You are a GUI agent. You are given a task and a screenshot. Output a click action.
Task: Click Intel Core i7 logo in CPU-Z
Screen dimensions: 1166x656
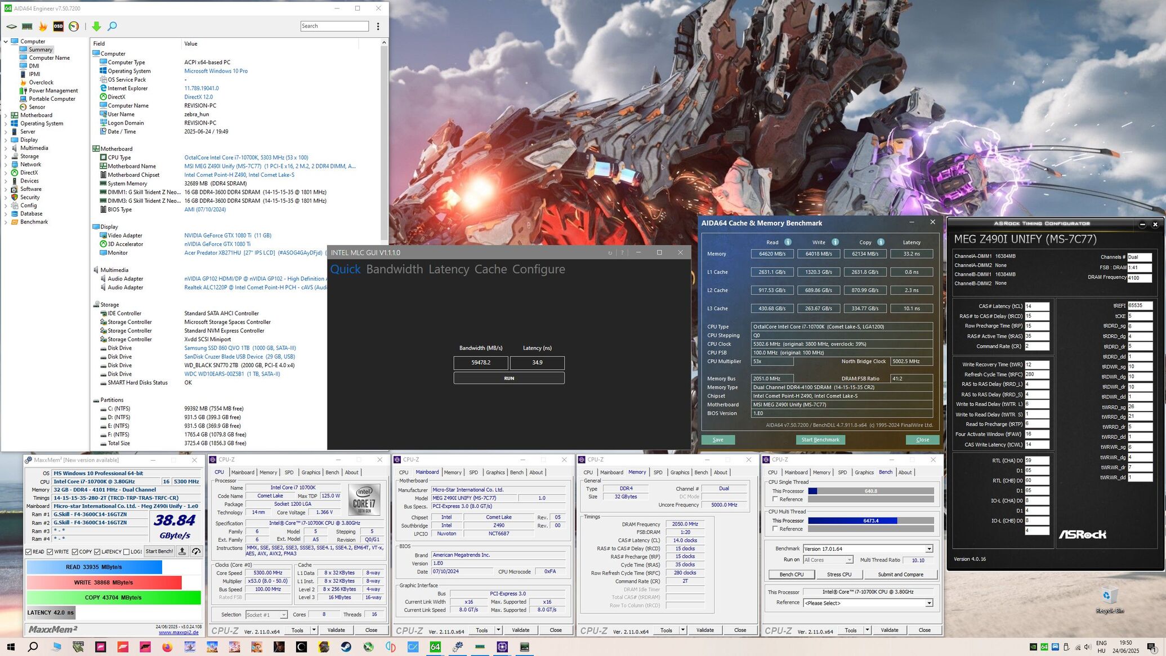point(364,499)
